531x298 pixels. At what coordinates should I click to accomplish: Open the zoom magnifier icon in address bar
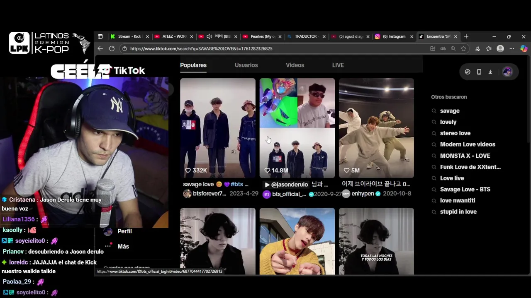(x=453, y=48)
